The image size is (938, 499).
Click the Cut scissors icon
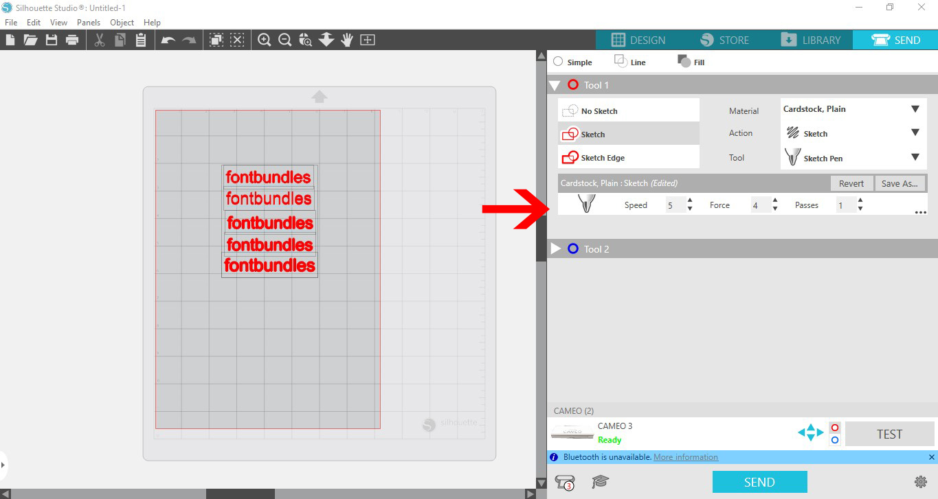[99, 40]
